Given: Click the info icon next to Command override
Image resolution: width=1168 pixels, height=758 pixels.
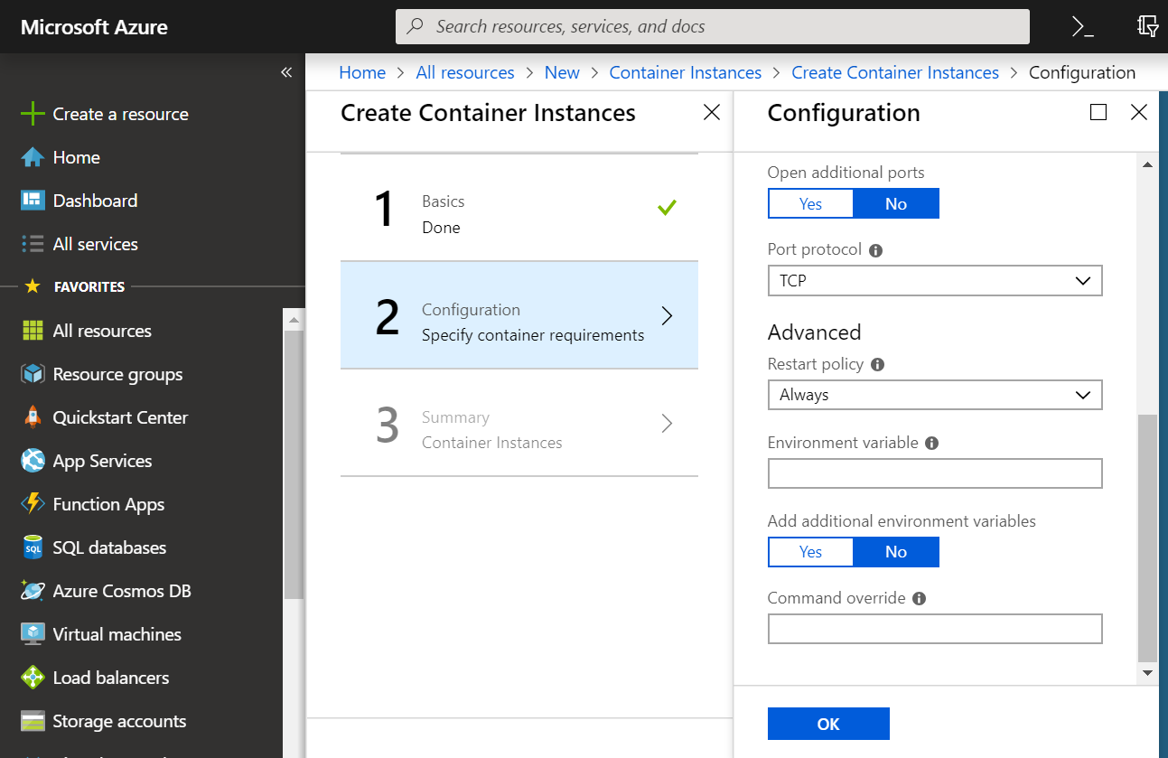Looking at the screenshot, I should [920, 599].
